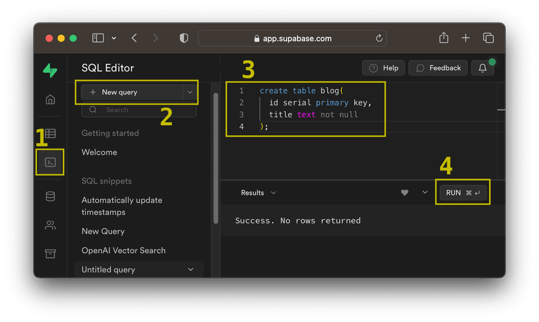Image resolution: width=539 pixels, height=322 pixels.
Task: Toggle the Safari sidebar panel
Action: tap(98, 37)
